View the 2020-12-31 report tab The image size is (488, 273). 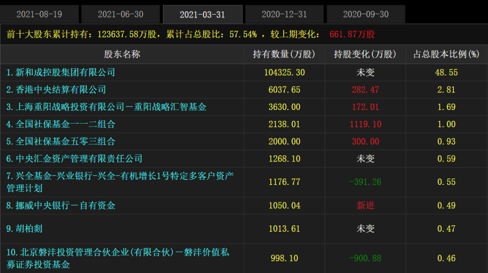pyautogui.click(x=284, y=14)
